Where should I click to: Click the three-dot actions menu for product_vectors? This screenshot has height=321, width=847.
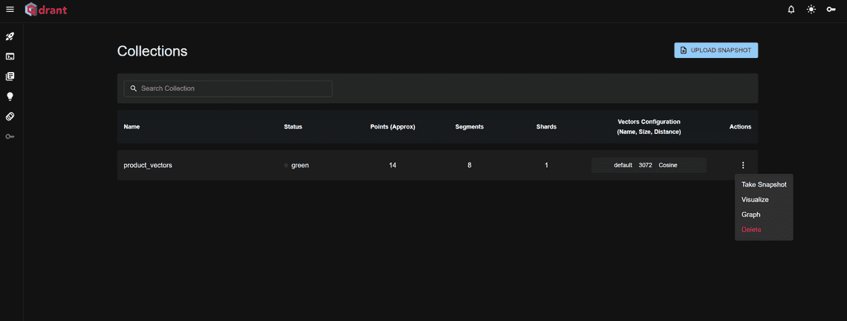[x=743, y=165]
